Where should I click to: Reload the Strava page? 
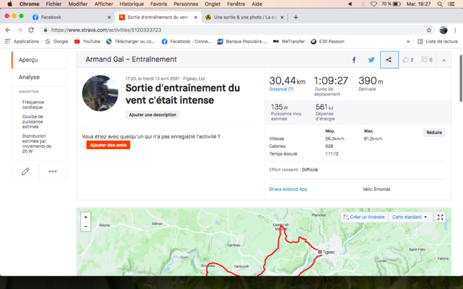(31, 30)
